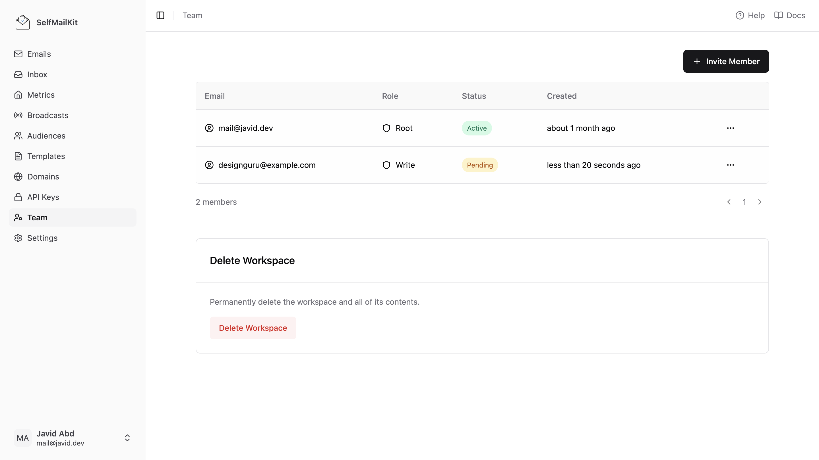Open the Docs link

(789, 15)
